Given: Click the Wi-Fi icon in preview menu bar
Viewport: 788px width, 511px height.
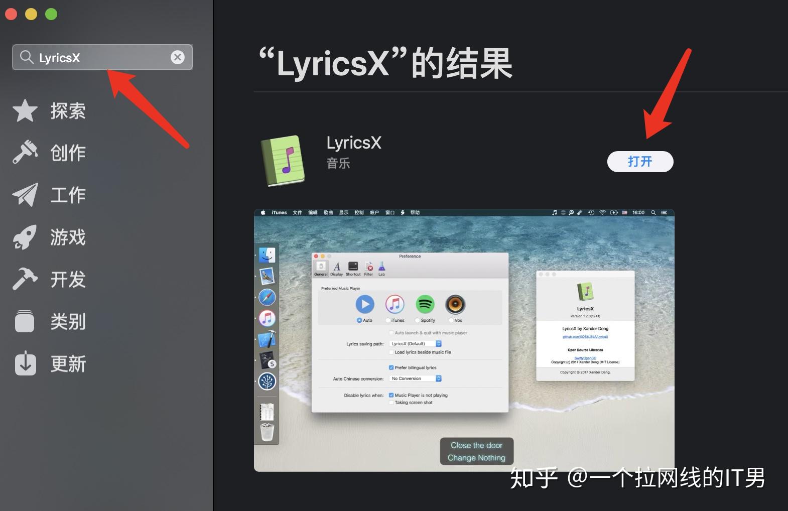Looking at the screenshot, I should click(602, 212).
